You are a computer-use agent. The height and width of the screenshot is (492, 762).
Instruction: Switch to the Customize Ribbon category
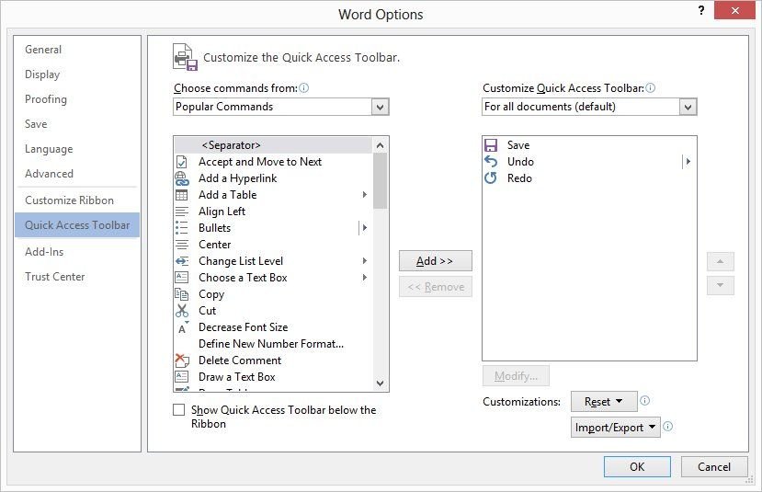click(x=70, y=200)
